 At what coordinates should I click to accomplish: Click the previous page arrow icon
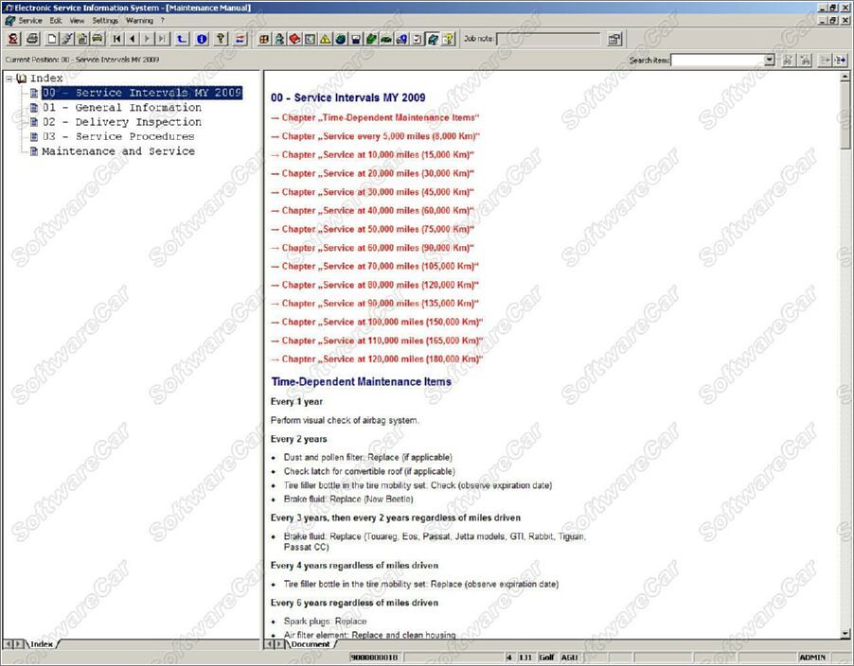[x=133, y=39]
